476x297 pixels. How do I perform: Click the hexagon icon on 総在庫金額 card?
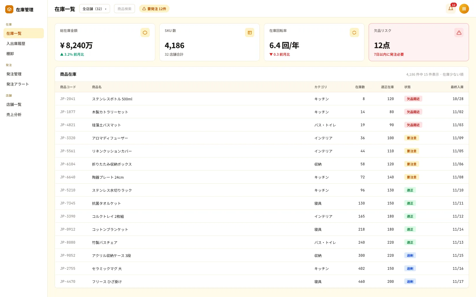tap(145, 32)
